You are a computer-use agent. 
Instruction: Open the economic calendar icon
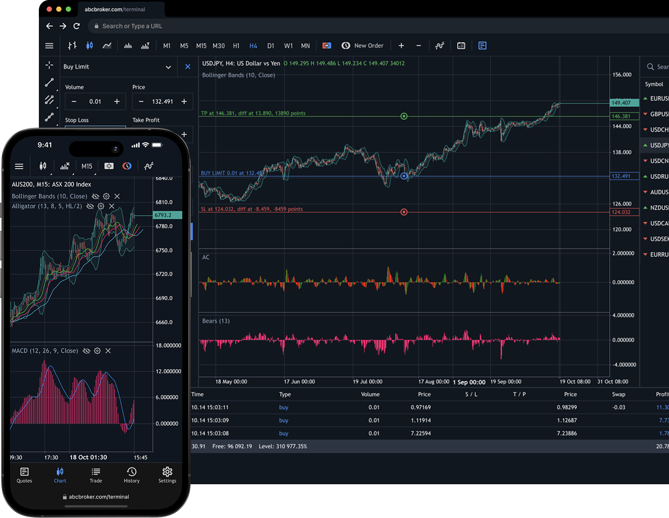(461, 46)
